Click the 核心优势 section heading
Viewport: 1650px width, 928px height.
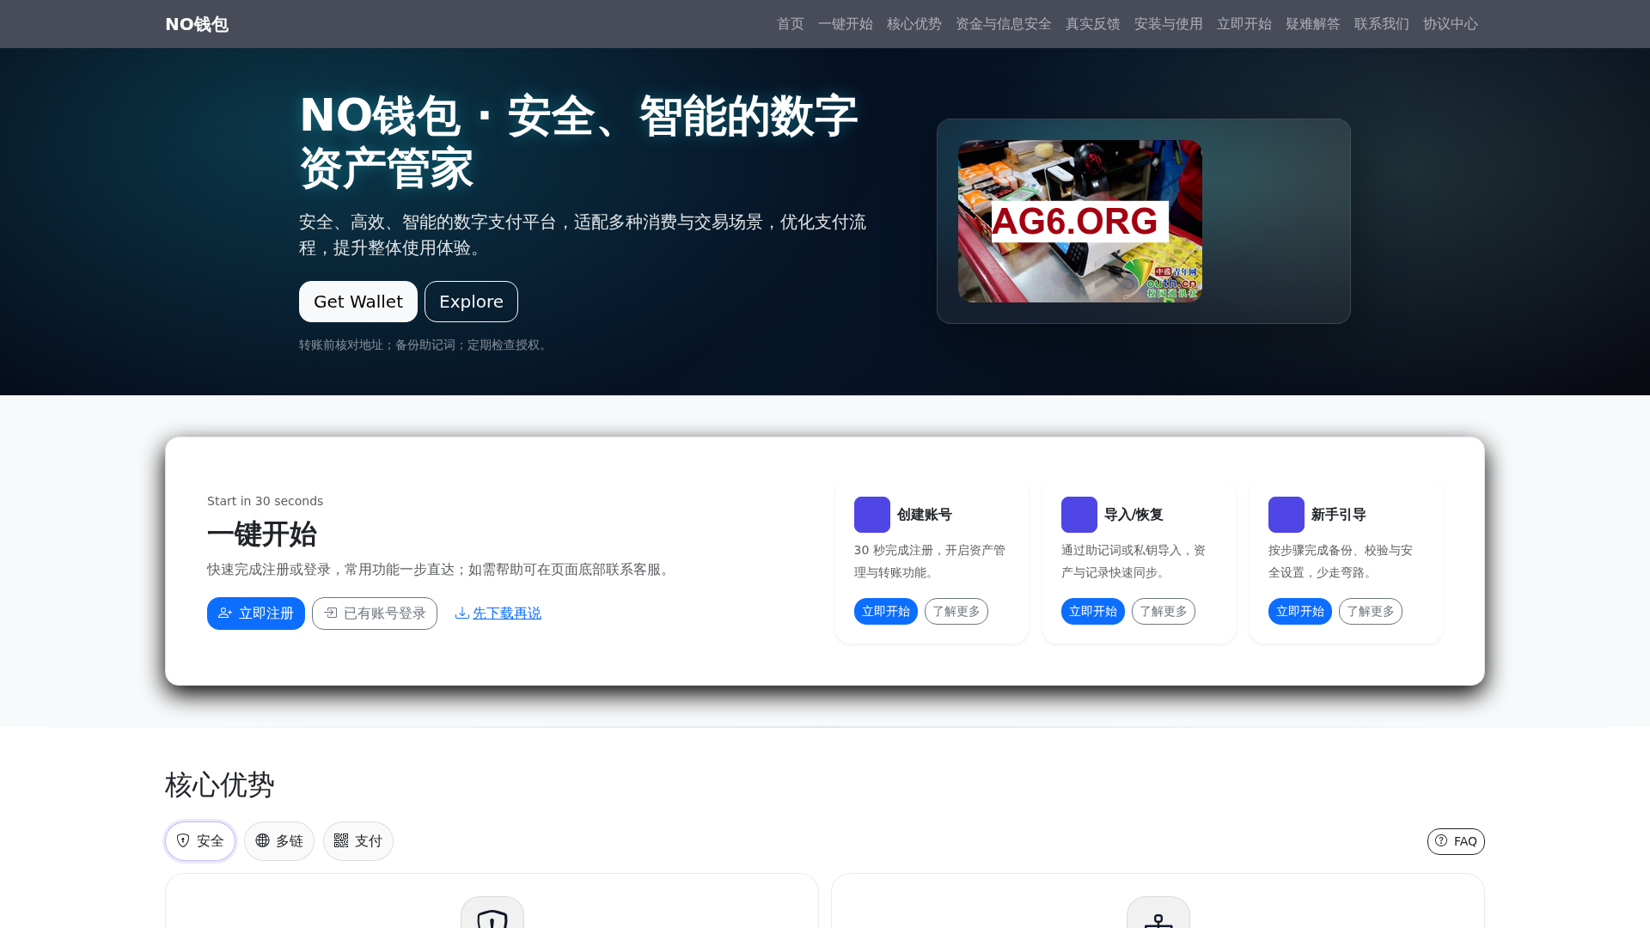coord(220,785)
